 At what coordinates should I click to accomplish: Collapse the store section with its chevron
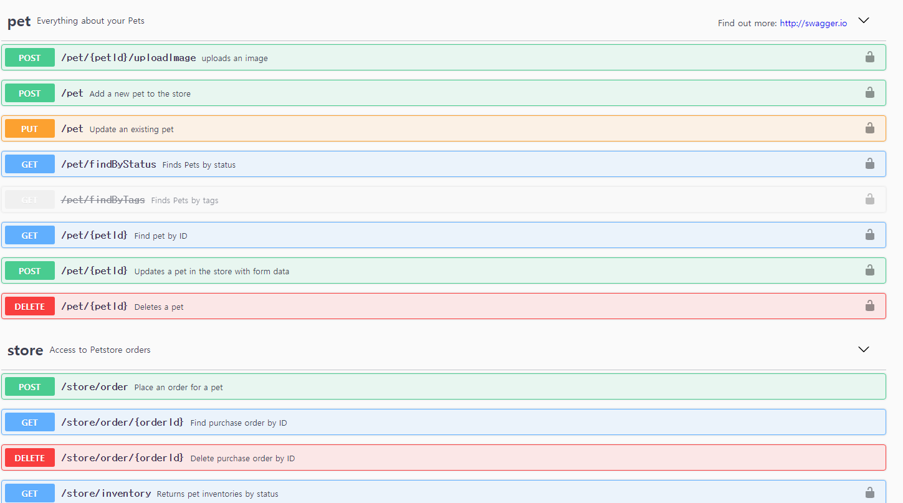coord(864,350)
